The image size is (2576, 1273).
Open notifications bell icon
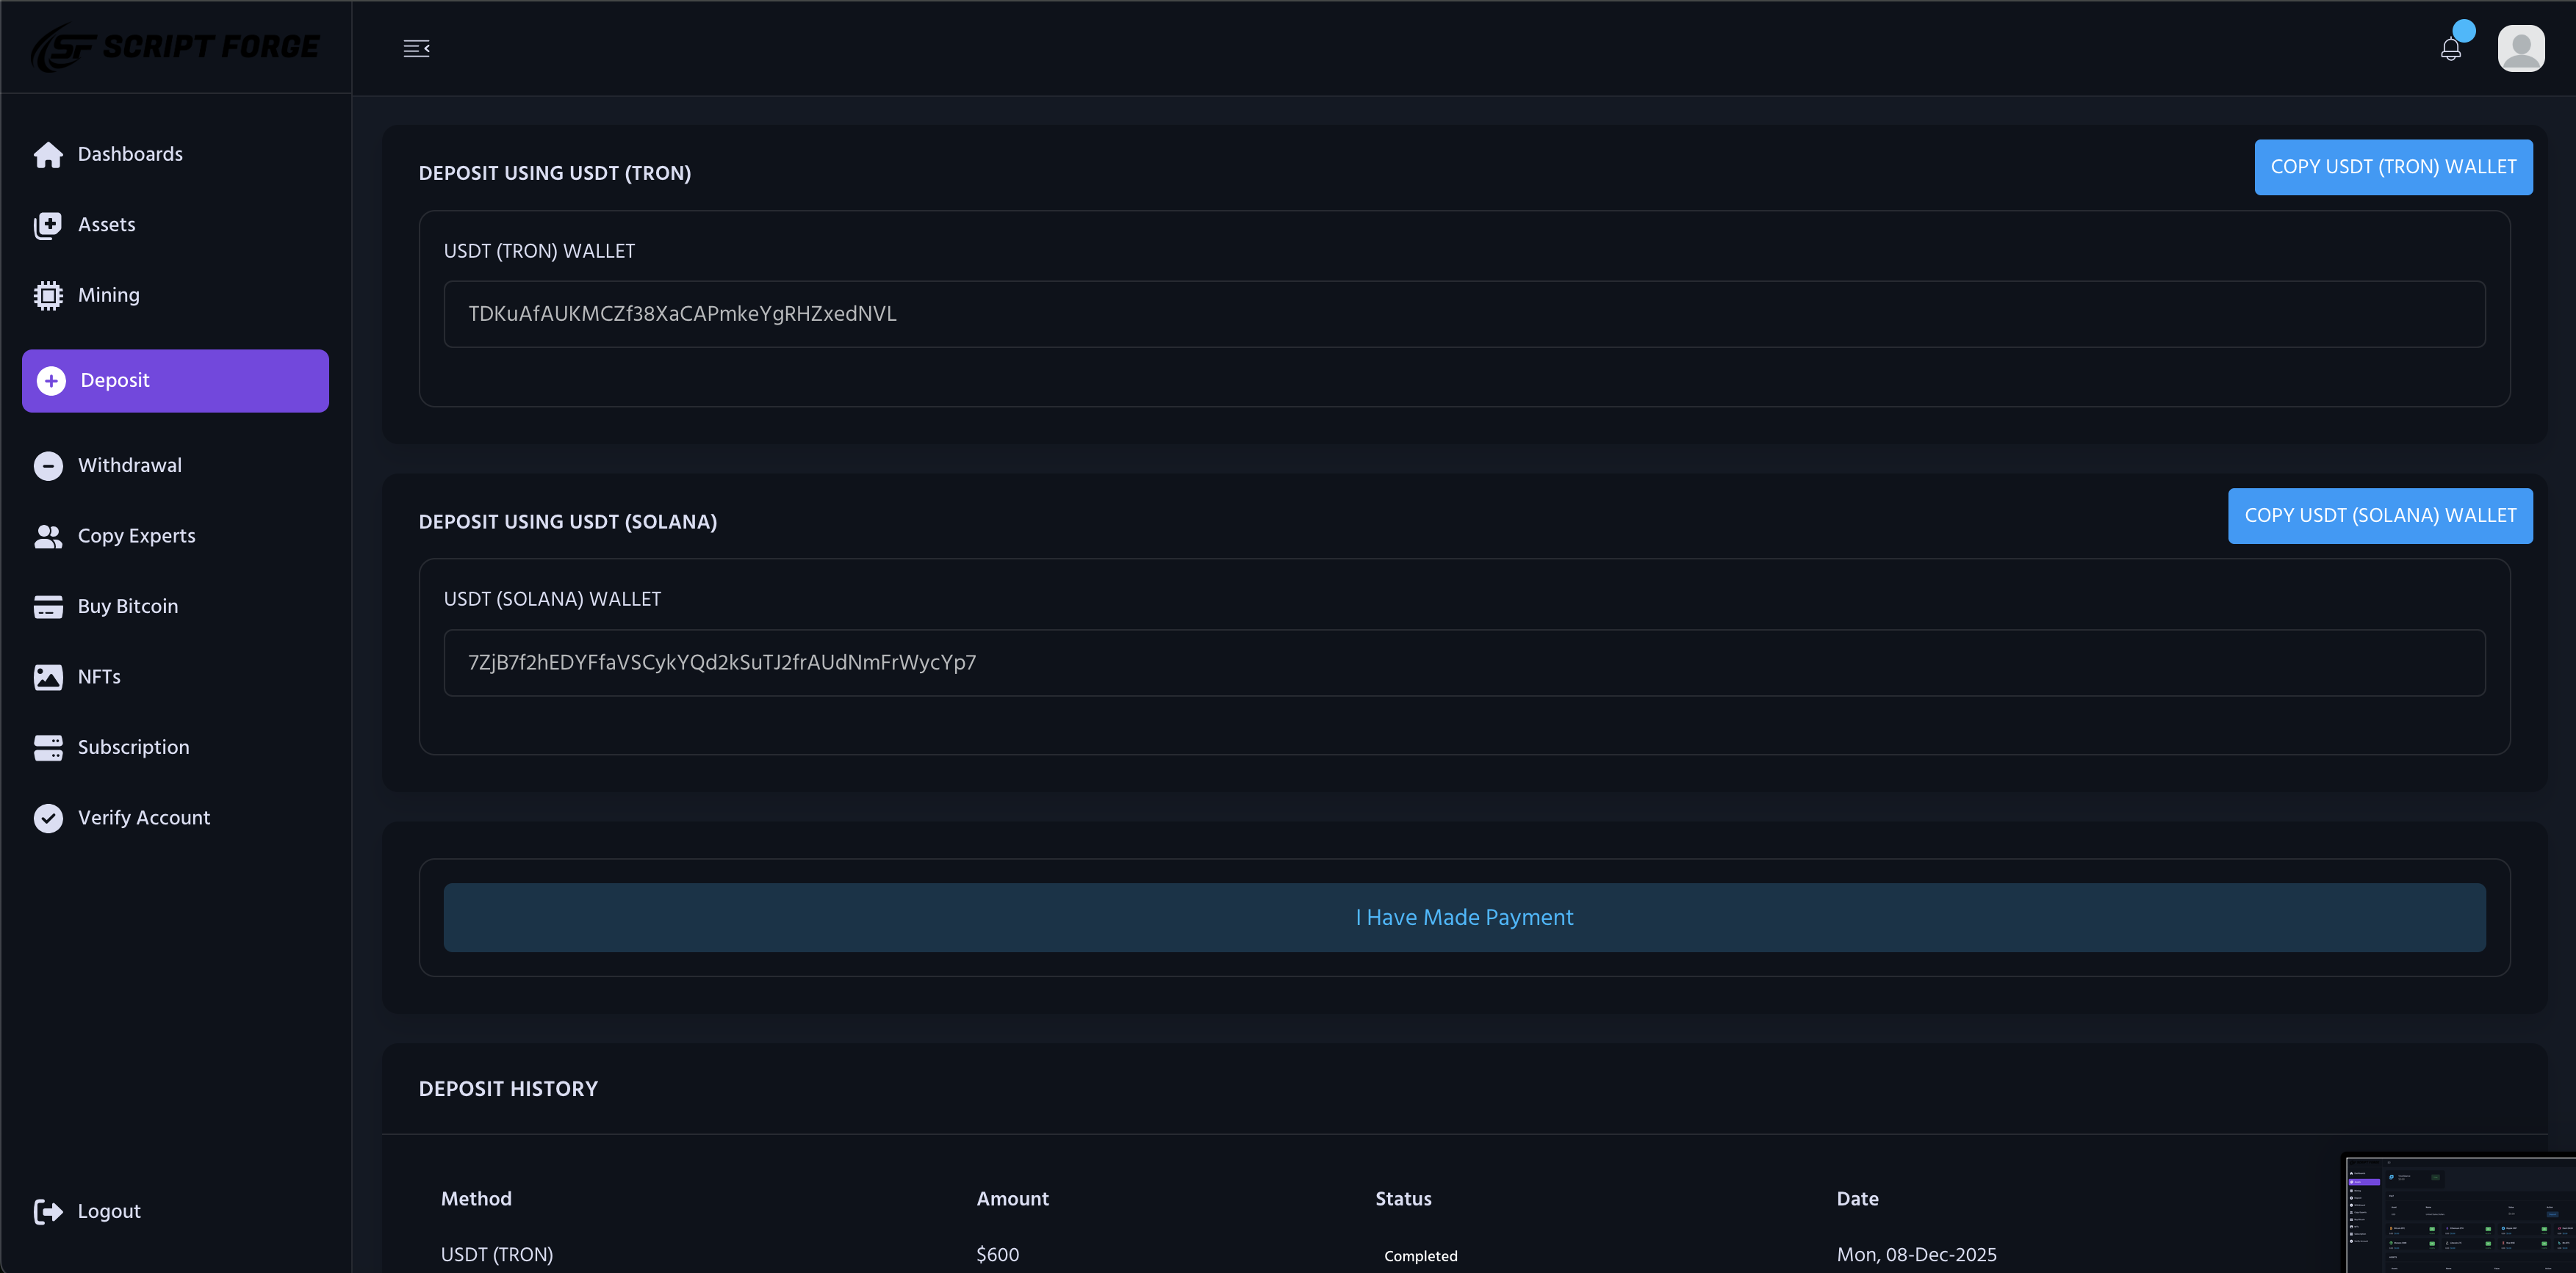pyautogui.click(x=2450, y=49)
